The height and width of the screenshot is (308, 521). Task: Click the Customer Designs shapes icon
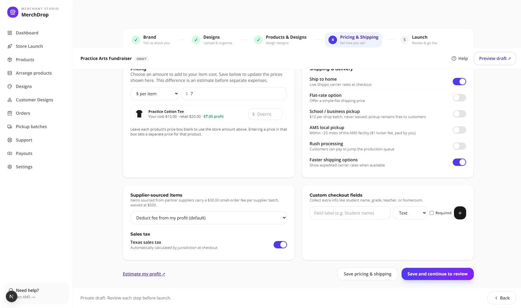click(10, 100)
